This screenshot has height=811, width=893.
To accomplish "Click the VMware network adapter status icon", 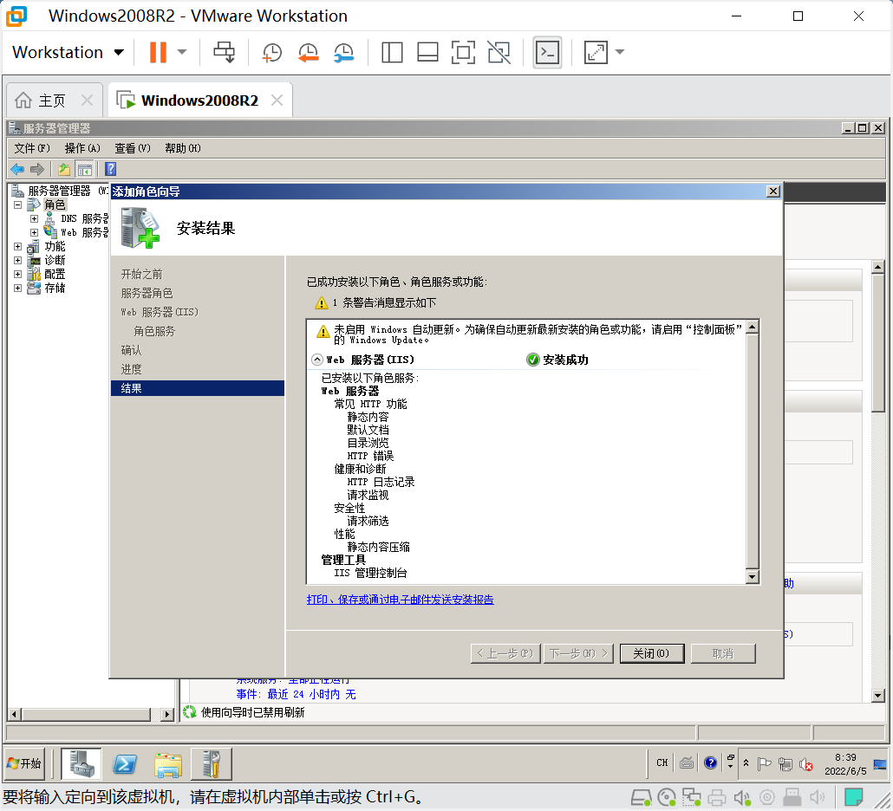I will 691,797.
